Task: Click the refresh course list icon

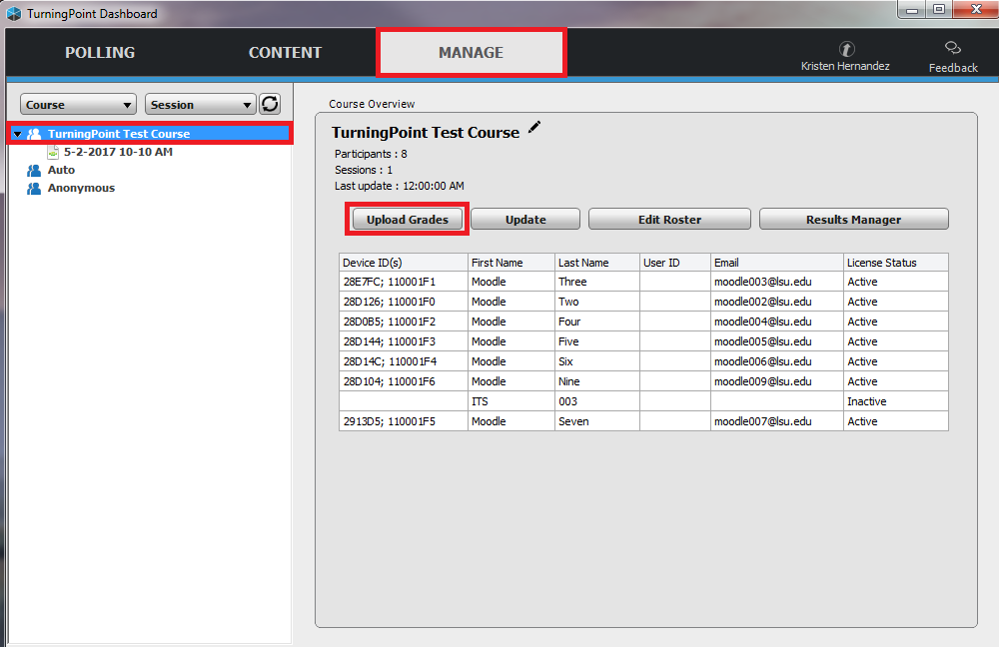Action: point(270,104)
